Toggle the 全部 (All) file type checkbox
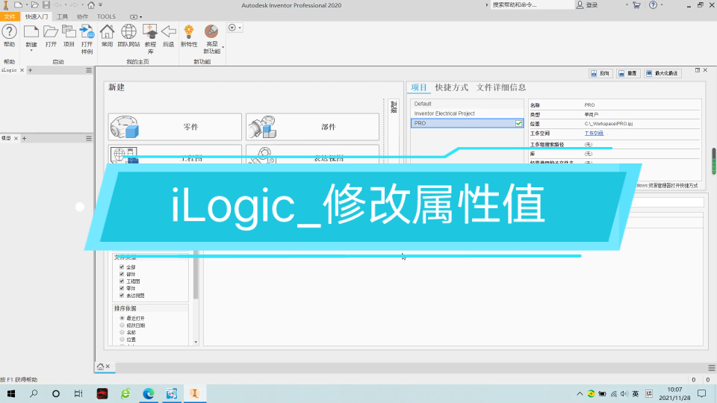The height and width of the screenshot is (403, 717). coord(122,267)
